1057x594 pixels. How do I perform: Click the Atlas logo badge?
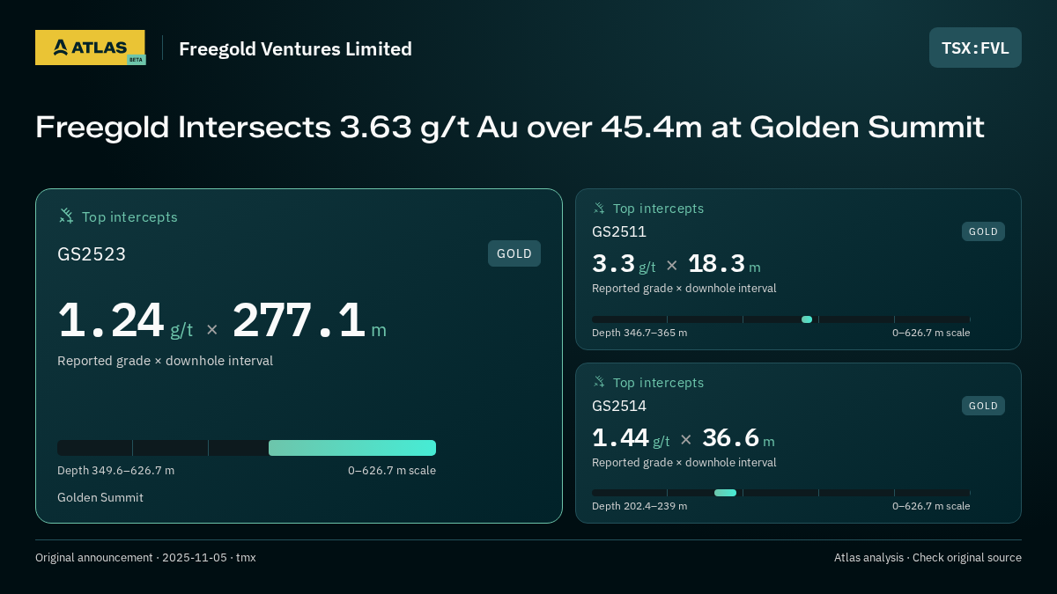pyautogui.click(x=90, y=48)
